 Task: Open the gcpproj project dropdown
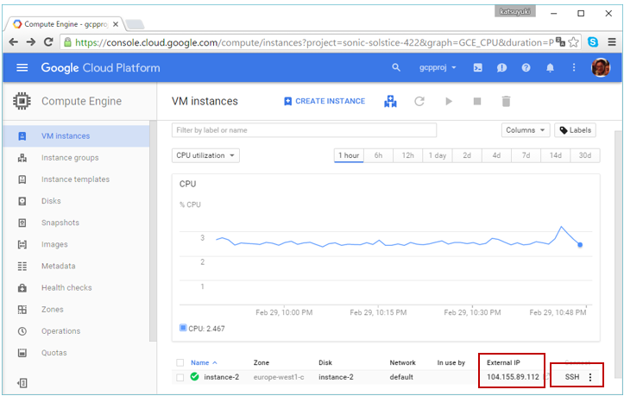(438, 67)
